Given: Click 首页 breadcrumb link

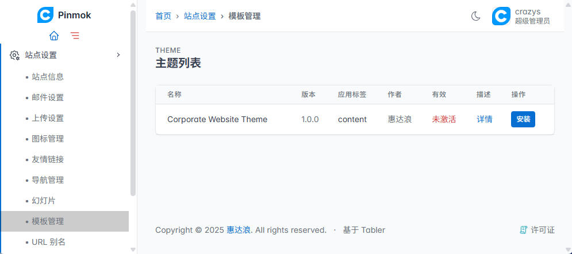Looking at the screenshot, I should click(x=163, y=16).
